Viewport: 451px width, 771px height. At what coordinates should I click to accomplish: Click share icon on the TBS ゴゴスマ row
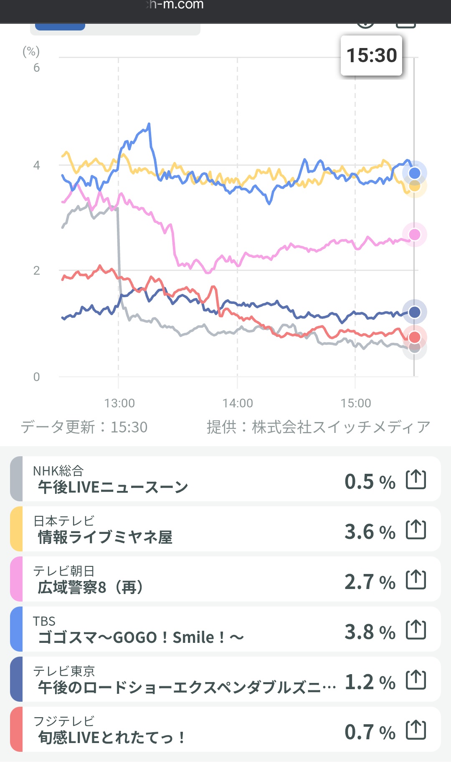pyautogui.click(x=416, y=629)
